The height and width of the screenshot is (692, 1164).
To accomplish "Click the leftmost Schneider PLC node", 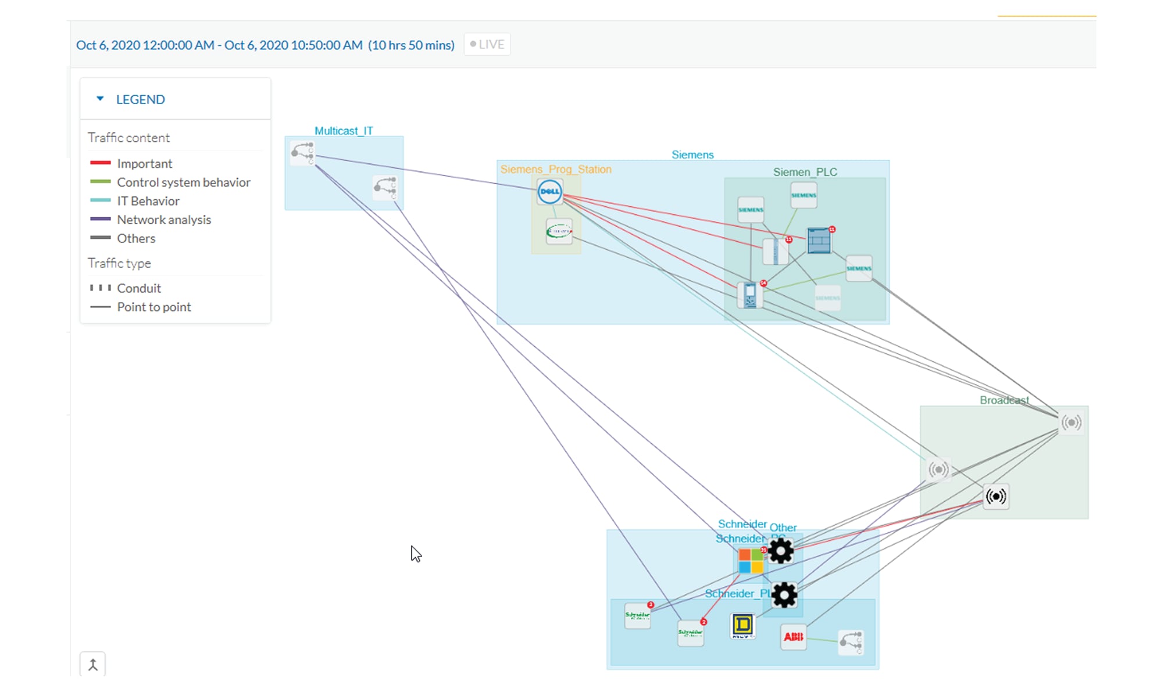I will (x=638, y=615).
